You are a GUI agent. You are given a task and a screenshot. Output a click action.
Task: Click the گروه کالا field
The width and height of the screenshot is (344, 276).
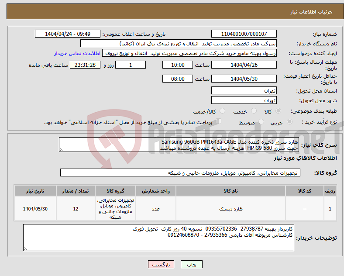[180, 172]
